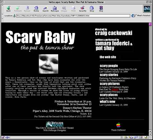Click the window collapse box in title bar

(x=150, y=2)
